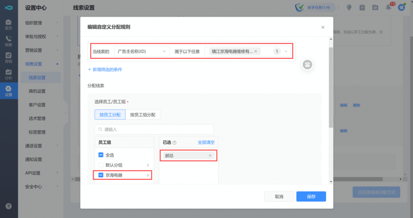The width and height of the screenshot is (413, 218).
Task: Click the floating phone call icon
Action: [x=307, y=65]
